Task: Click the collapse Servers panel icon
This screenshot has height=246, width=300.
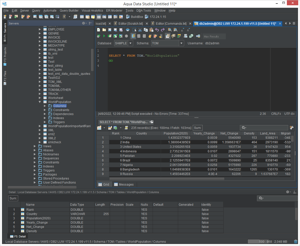Action: point(91,23)
